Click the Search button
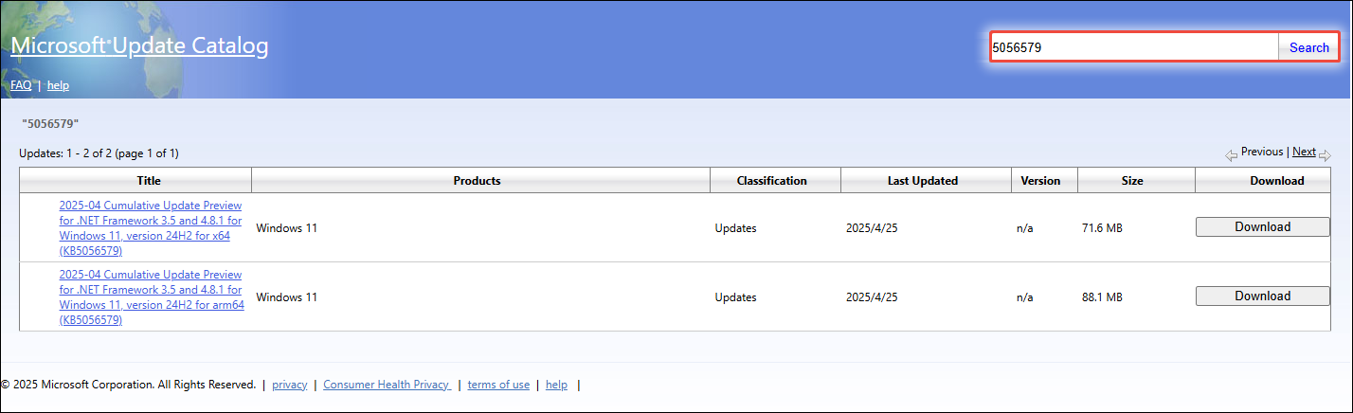 coord(1309,47)
